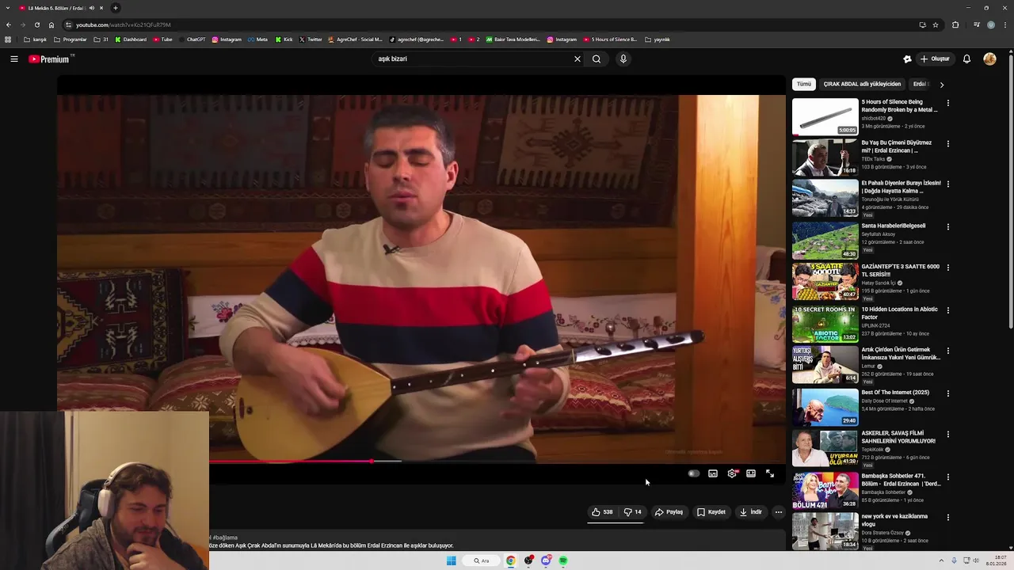Open the player settings gear

tap(732, 473)
